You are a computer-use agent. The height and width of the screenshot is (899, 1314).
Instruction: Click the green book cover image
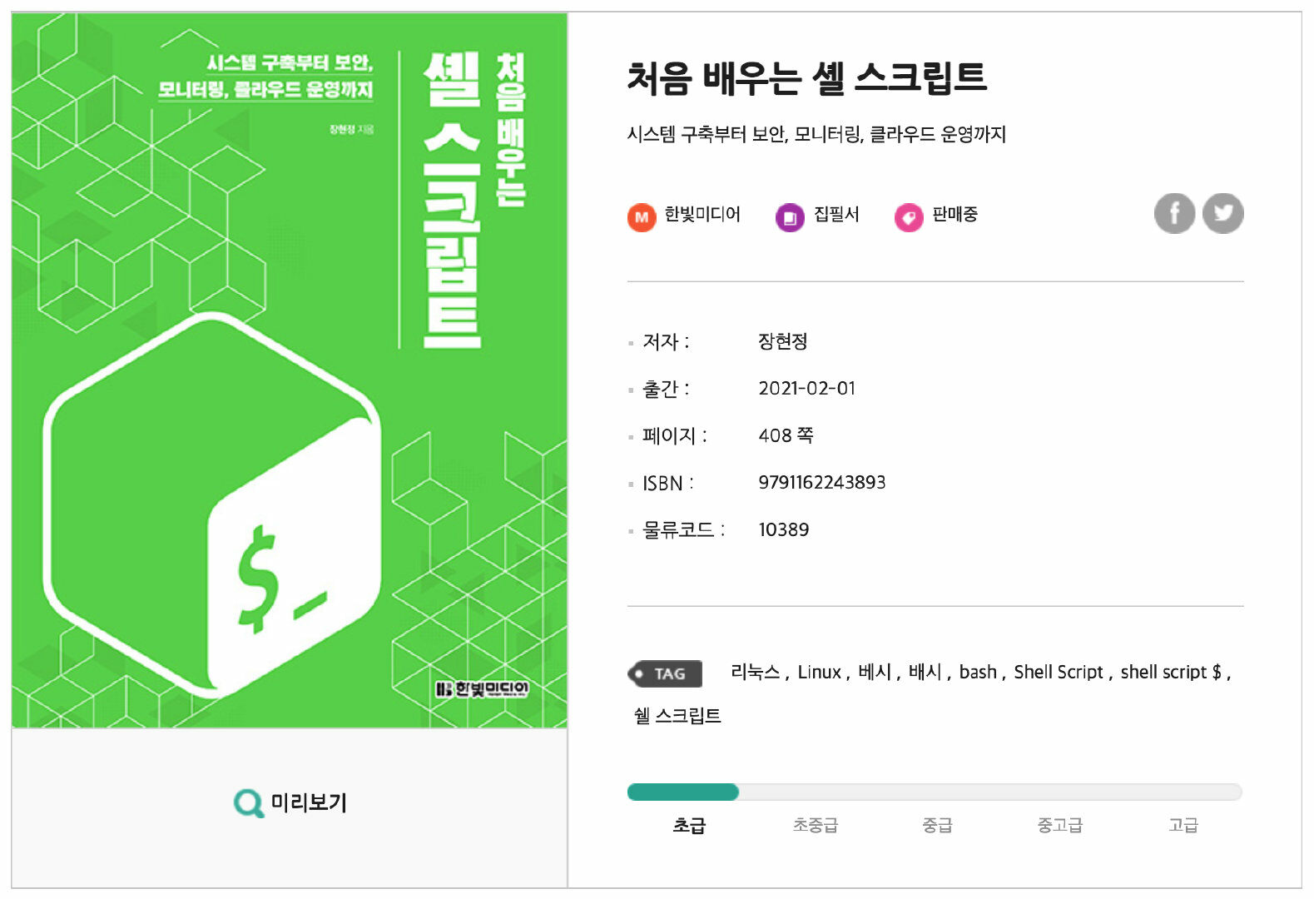[290, 370]
